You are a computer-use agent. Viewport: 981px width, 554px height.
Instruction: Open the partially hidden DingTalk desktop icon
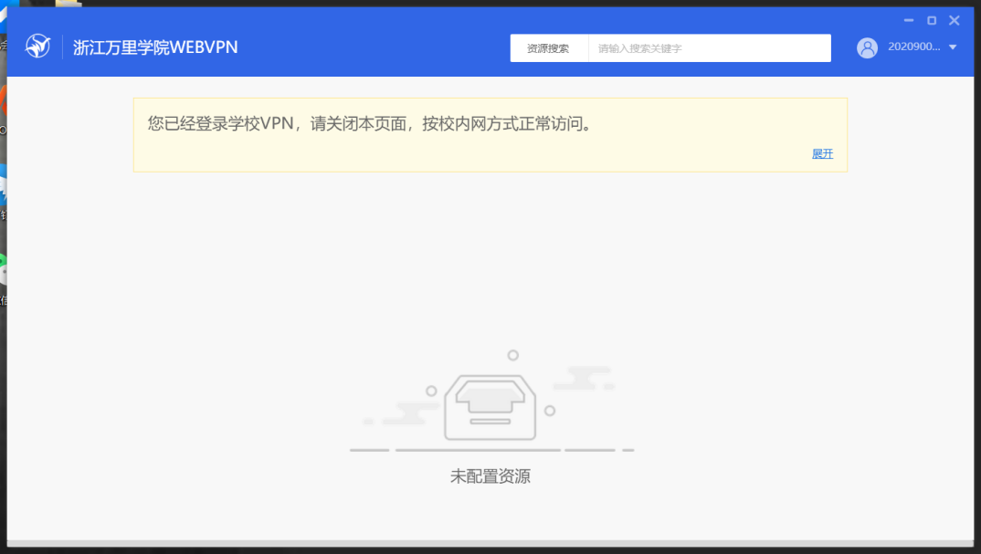click(3, 183)
